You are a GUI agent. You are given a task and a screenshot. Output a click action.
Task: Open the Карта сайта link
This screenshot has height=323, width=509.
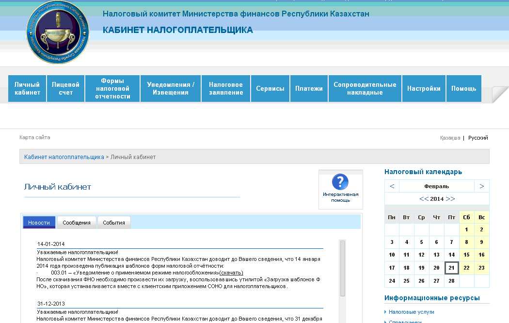click(x=35, y=137)
